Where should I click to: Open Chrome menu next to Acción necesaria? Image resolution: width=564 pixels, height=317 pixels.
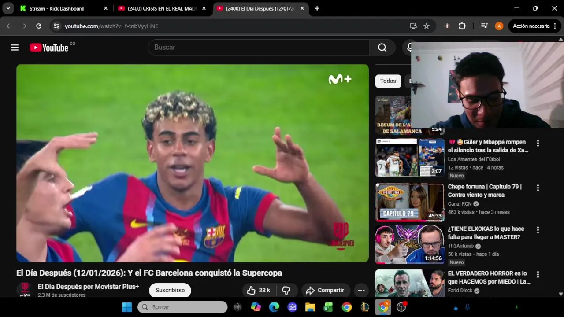(x=555, y=26)
